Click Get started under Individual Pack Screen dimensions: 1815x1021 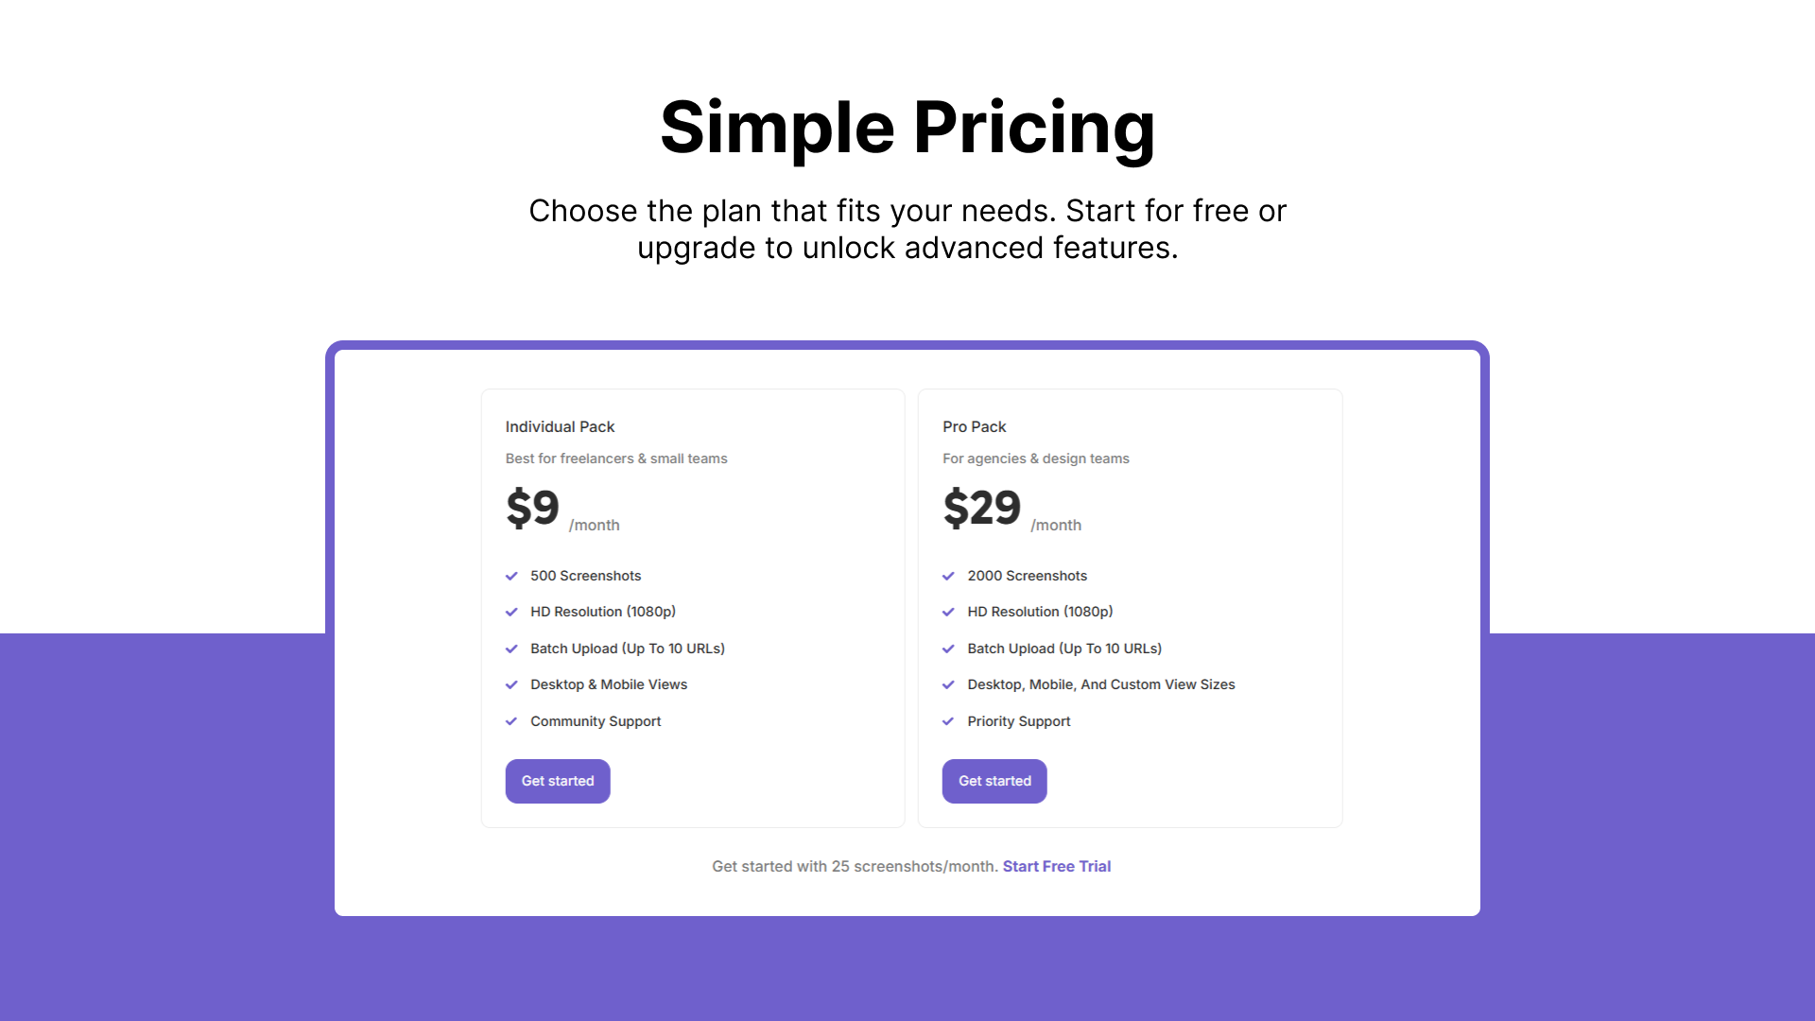pos(557,781)
